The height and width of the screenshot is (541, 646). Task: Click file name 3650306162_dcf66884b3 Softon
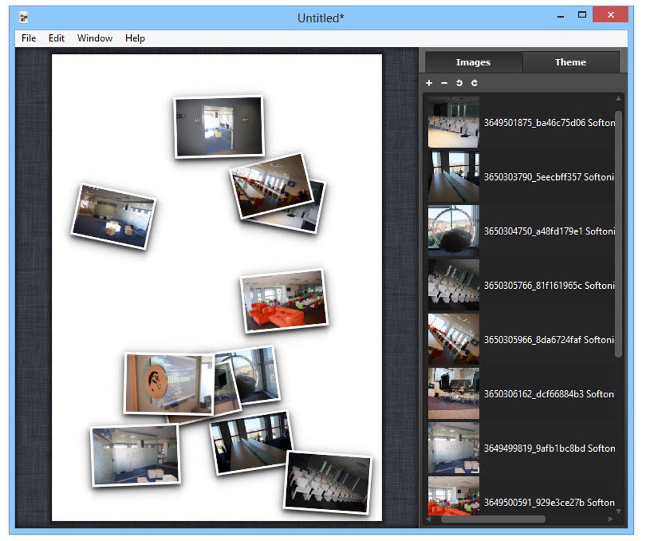coord(549,394)
